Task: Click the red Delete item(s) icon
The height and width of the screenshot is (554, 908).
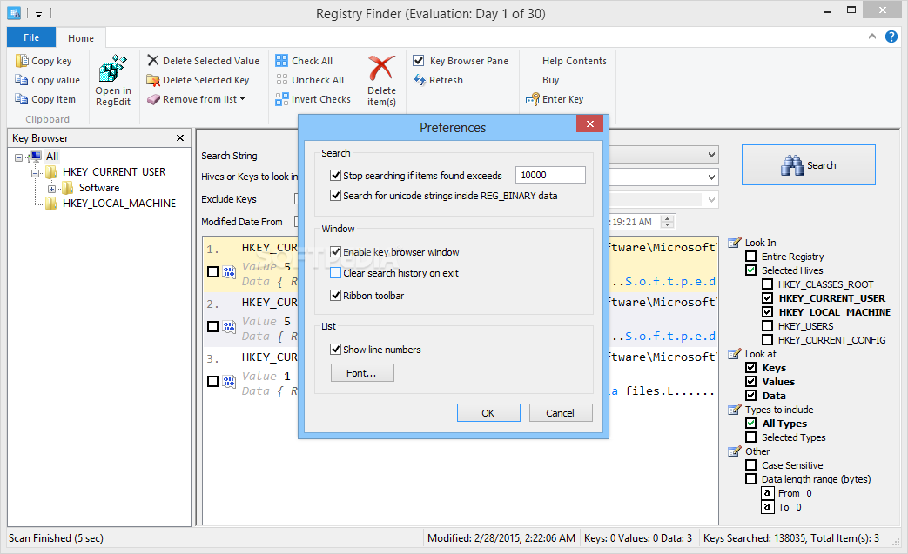Action: pos(381,68)
